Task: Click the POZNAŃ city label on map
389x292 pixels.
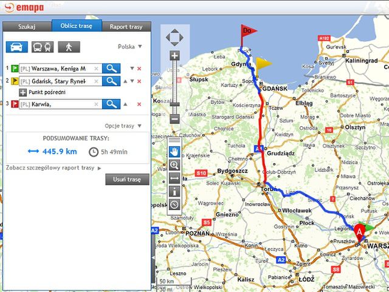Action: click(198, 233)
